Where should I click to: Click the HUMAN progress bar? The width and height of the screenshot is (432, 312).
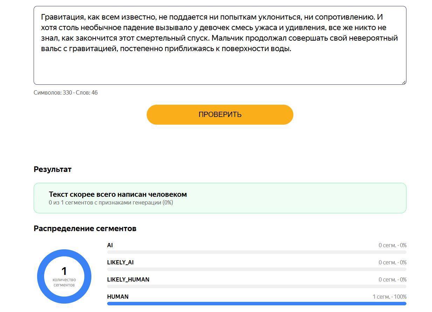click(257, 304)
